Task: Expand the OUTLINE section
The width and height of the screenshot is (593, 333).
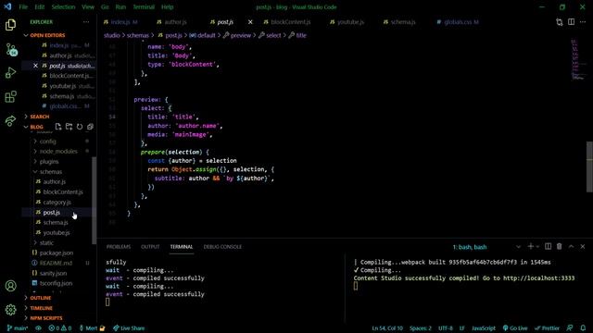Action: tap(41, 298)
